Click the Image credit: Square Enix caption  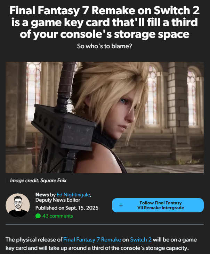coord(38,180)
